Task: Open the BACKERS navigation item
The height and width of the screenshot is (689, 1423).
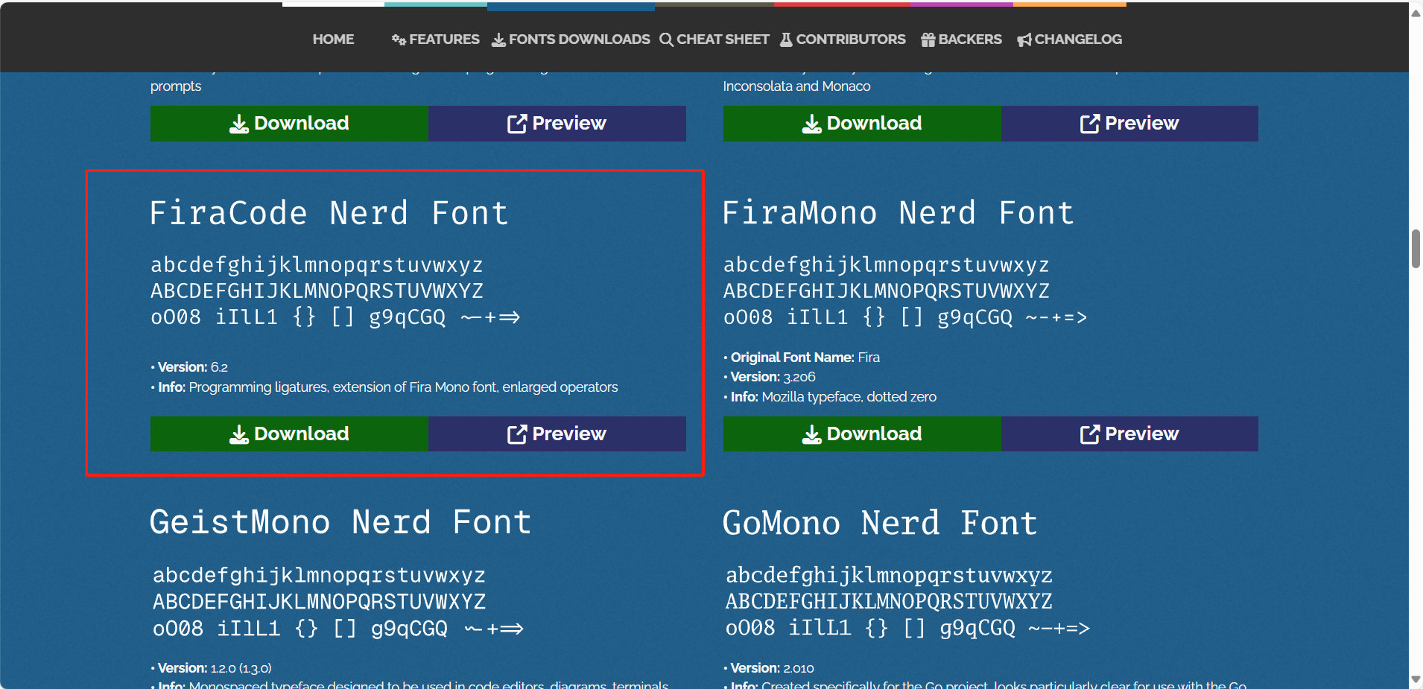Action: pos(961,39)
